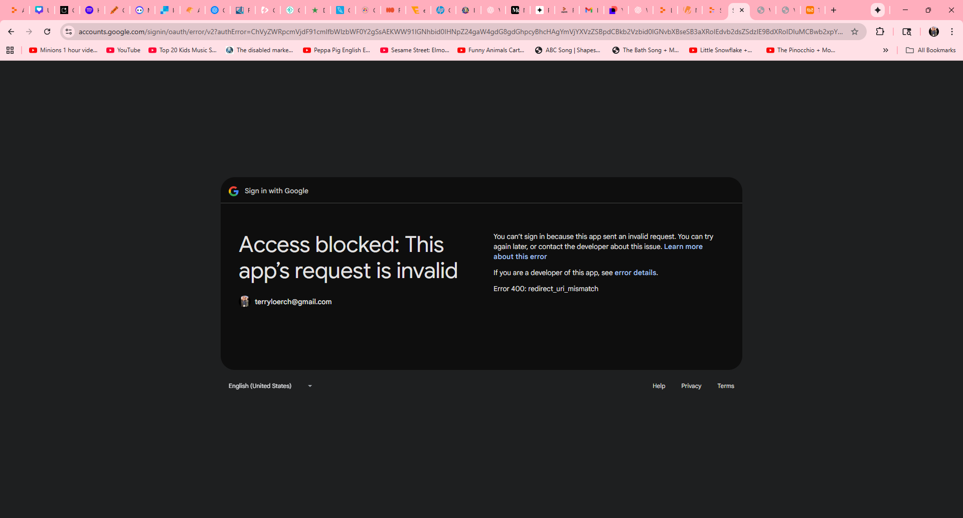
Task: Open the apps grid in bookmarks bar
Action: (x=10, y=50)
